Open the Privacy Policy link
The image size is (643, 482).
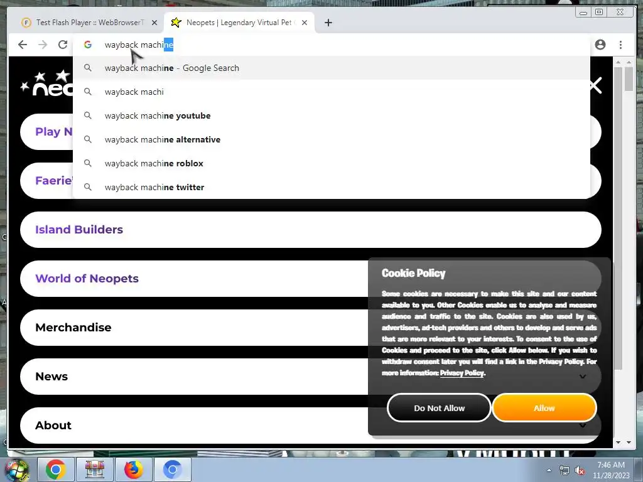pyautogui.click(x=462, y=373)
